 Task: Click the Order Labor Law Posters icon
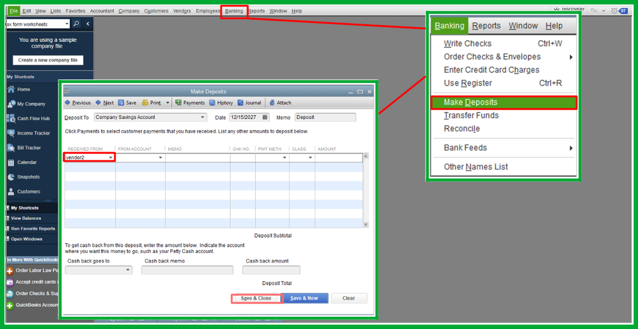point(10,270)
